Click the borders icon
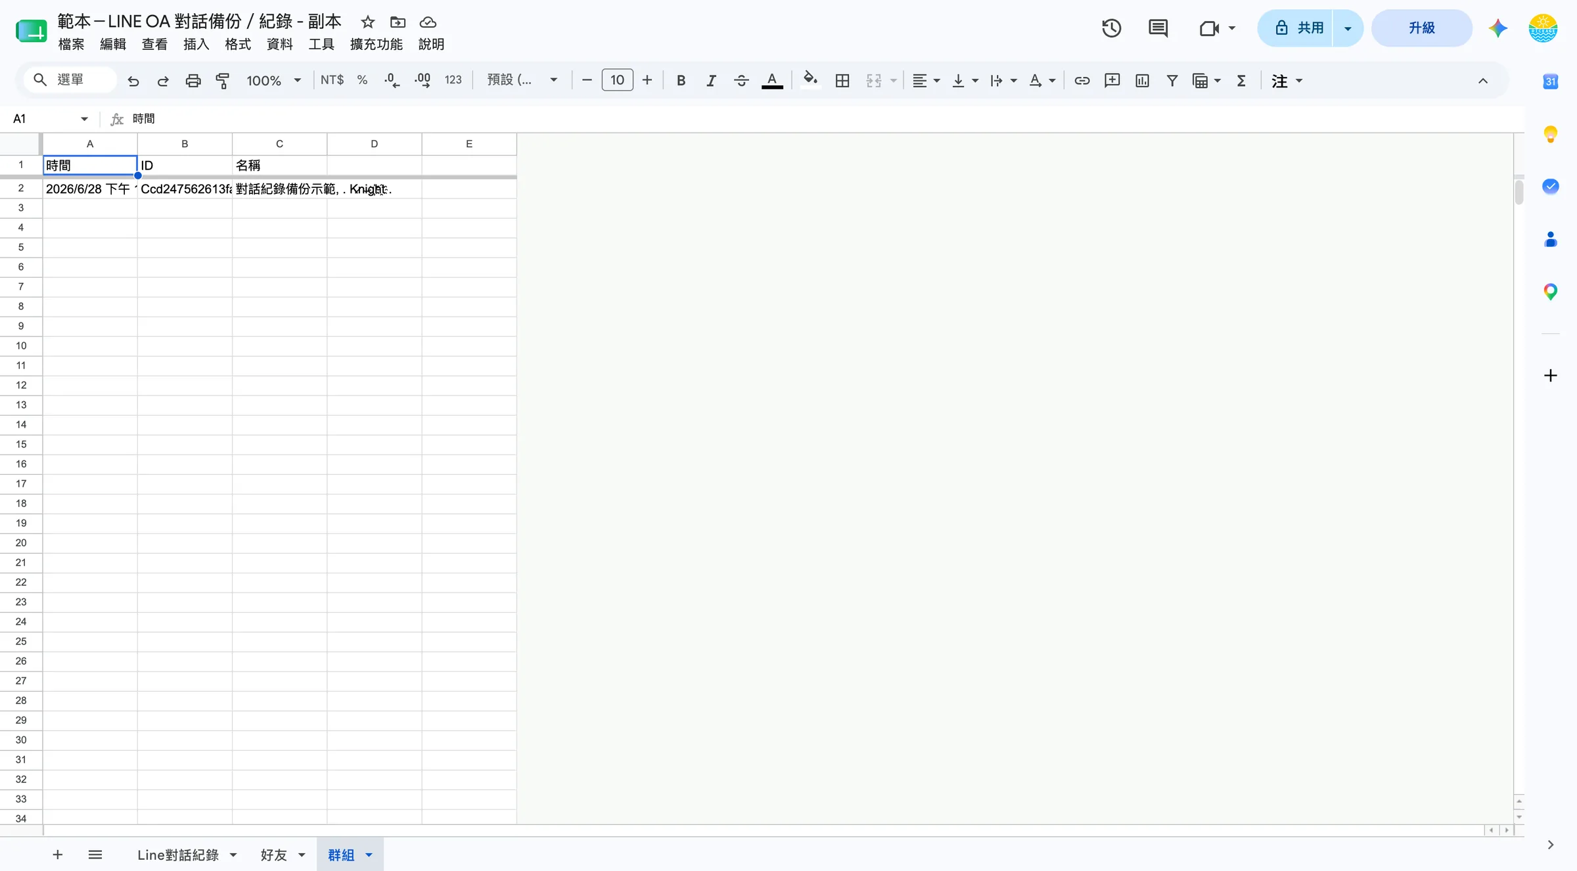Image resolution: width=1577 pixels, height=871 pixels. 842,81
